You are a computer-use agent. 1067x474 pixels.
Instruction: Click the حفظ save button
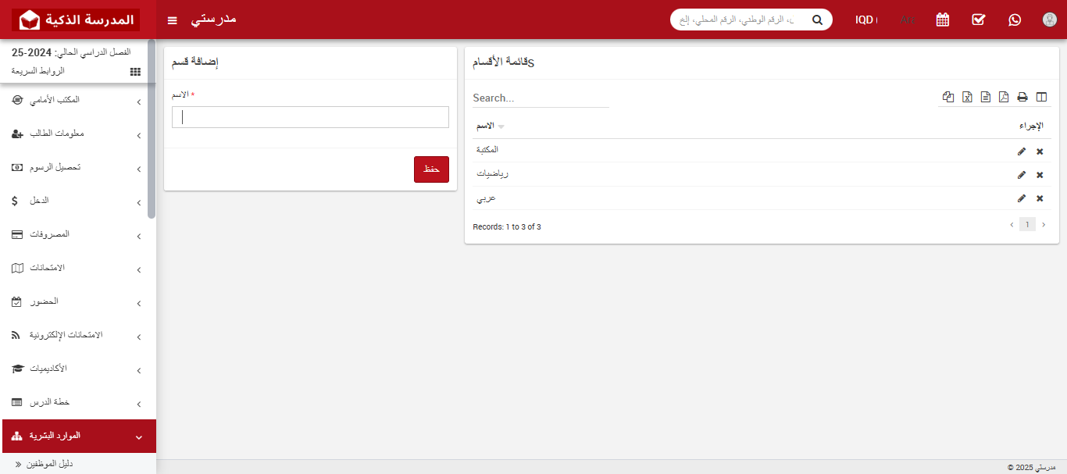pos(431,169)
